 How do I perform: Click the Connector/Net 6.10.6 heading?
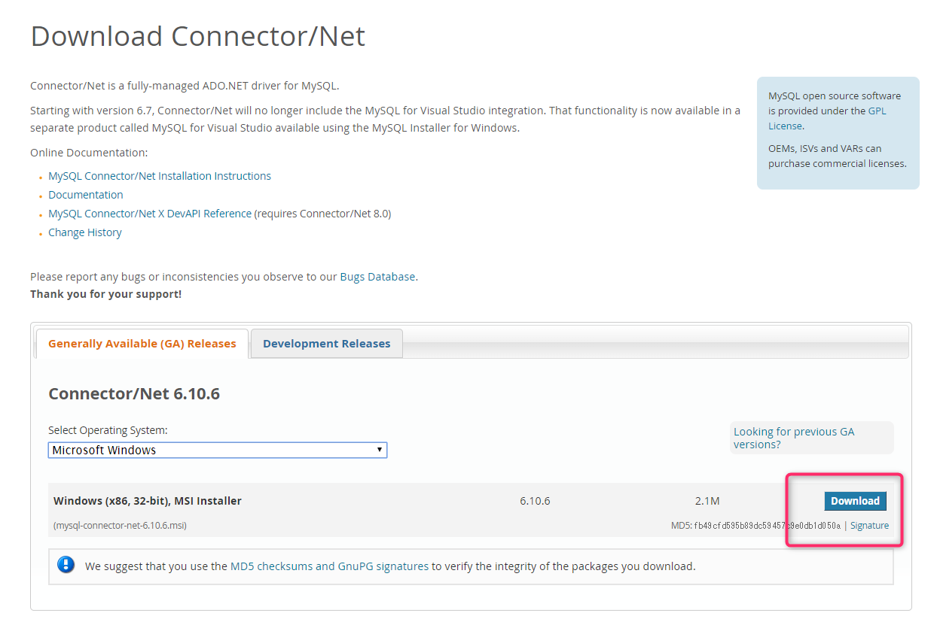[x=134, y=393]
